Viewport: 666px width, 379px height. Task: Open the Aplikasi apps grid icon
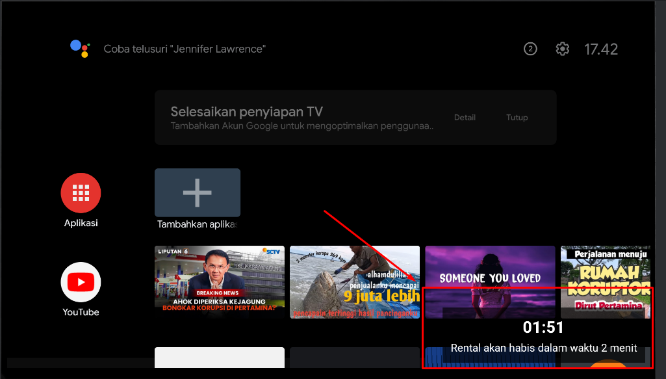click(x=81, y=192)
